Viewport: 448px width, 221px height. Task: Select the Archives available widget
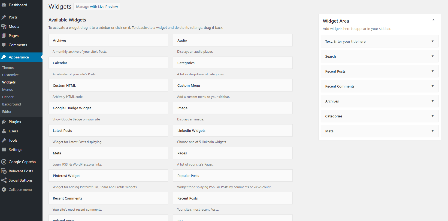pos(108,40)
